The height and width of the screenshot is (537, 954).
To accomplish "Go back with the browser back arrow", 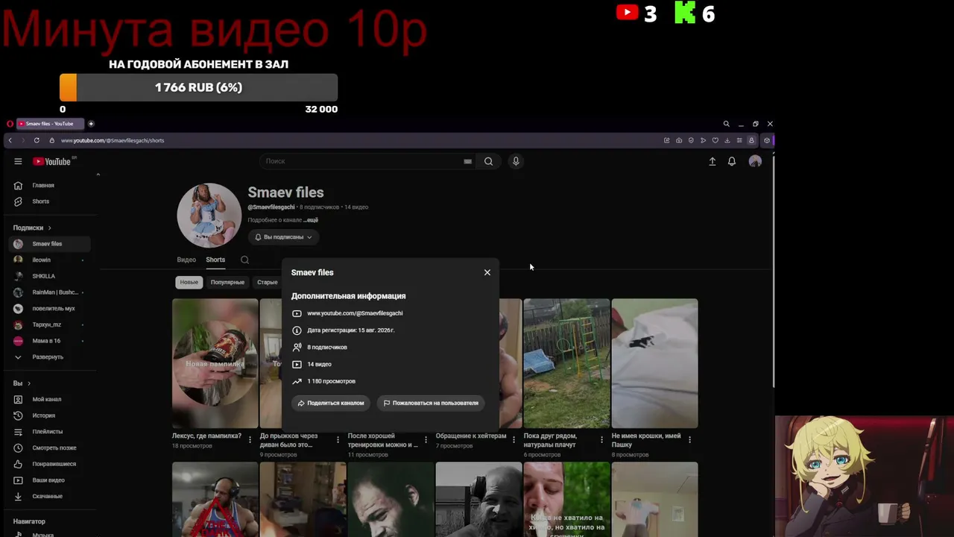I will tap(10, 140).
